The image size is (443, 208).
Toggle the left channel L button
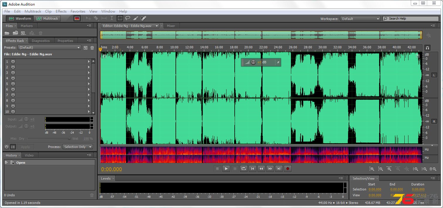pyautogui.click(x=434, y=75)
